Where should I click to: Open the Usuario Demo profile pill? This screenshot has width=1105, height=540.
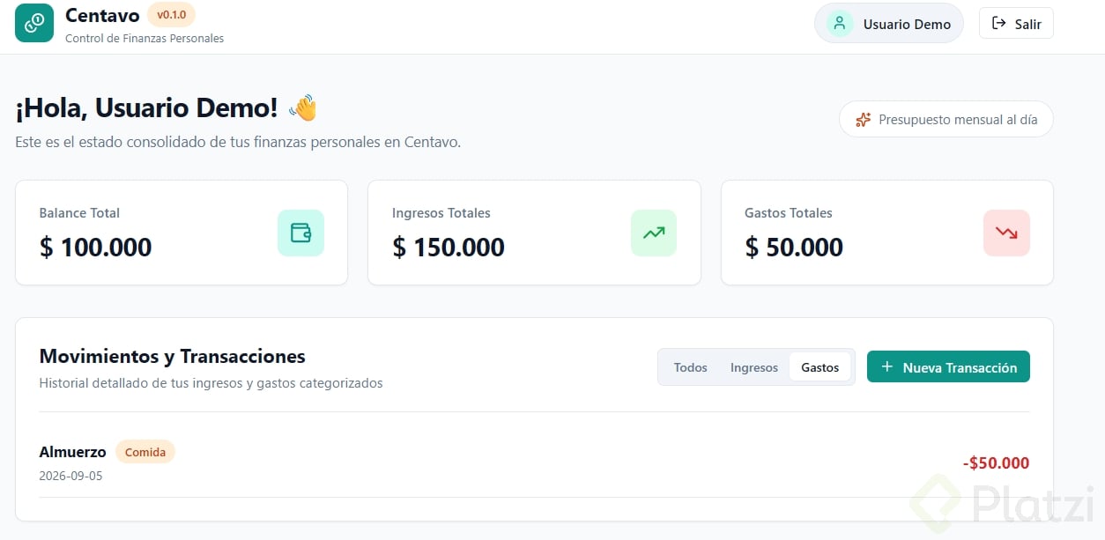point(889,24)
